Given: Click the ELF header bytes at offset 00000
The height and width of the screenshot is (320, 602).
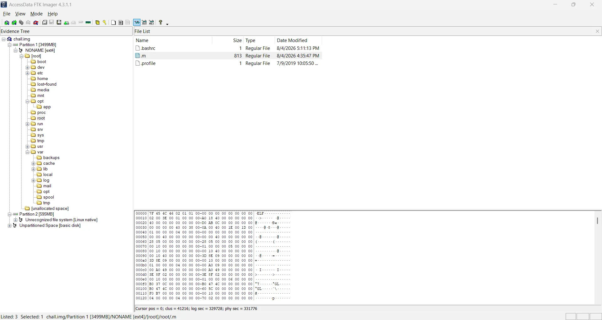Looking at the screenshot, I should (x=201, y=213).
